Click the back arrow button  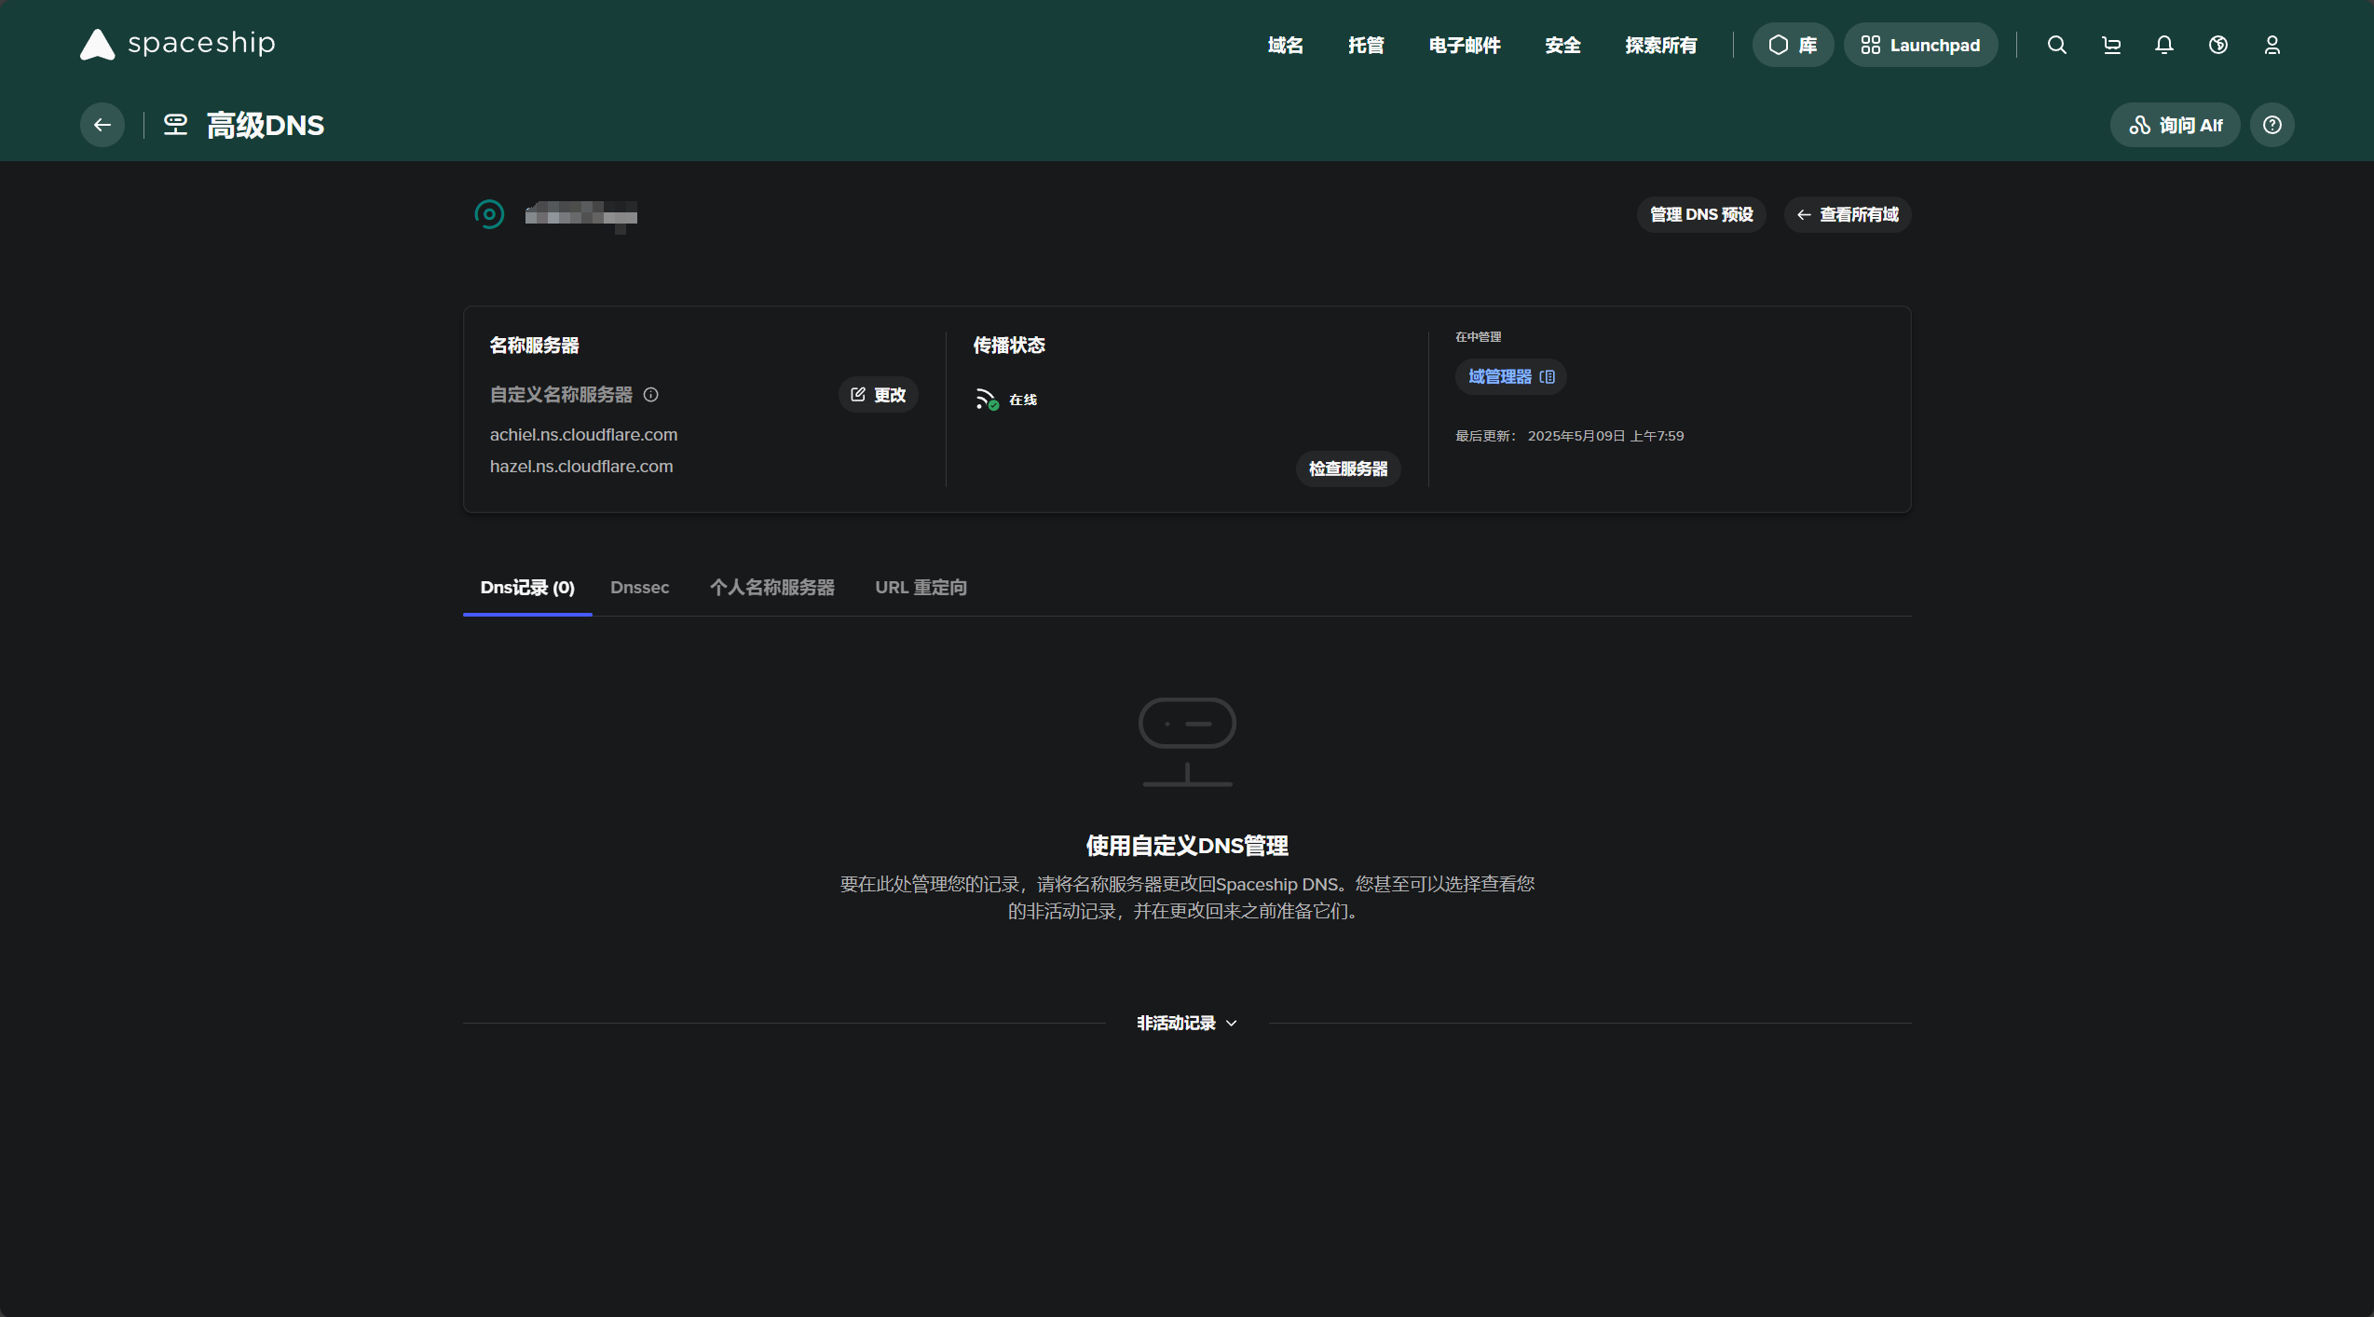coord(102,125)
